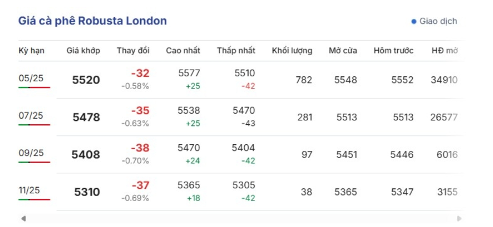Image resolution: width=493 pixels, height=227 pixels.
Task: Select the Giá khớp column header
Action: pos(83,51)
